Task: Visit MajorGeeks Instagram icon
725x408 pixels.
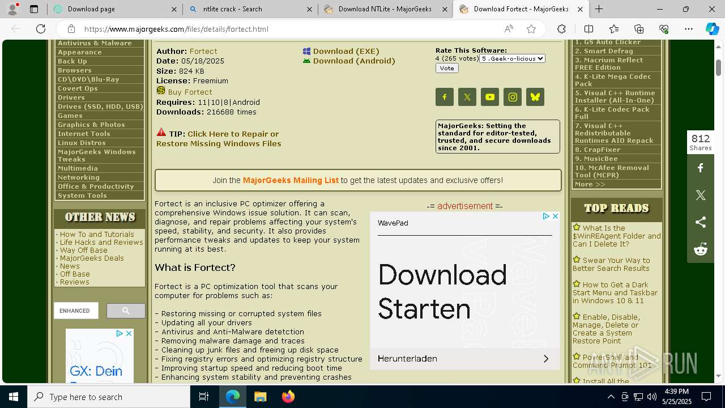Action: (x=513, y=97)
